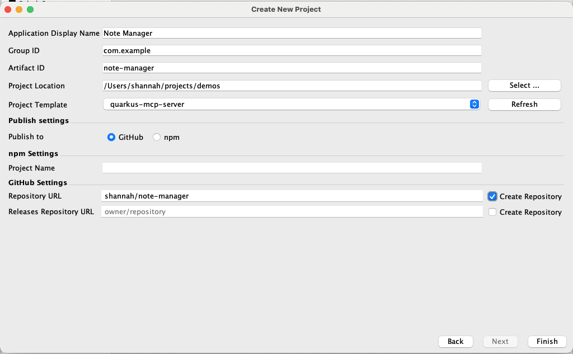Click Finish to create the project

[x=547, y=341]
